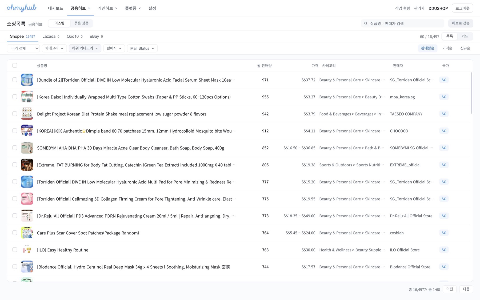Image resolution: width=480 pixels, height=300 pixels.
Task: Check the Torriden Bundle of 2 row
Action: pos(15,80)
